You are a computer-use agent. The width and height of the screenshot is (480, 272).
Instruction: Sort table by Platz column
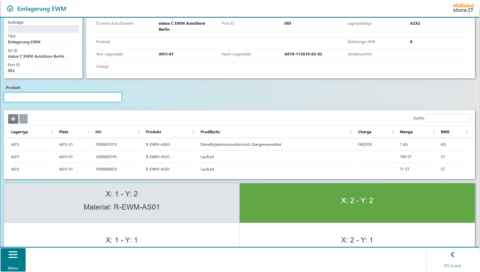tap(64, 132)
